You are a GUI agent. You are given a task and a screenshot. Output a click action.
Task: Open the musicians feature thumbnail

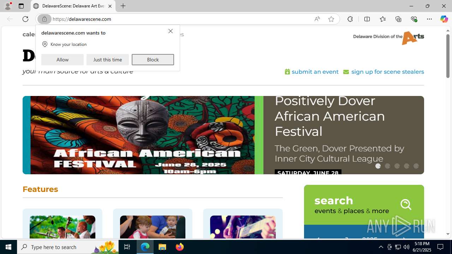63,227
